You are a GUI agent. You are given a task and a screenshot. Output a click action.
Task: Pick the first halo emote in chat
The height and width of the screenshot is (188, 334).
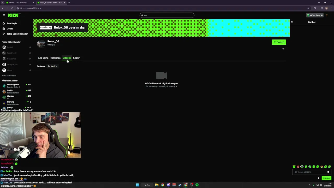click(x=294, y=167)
